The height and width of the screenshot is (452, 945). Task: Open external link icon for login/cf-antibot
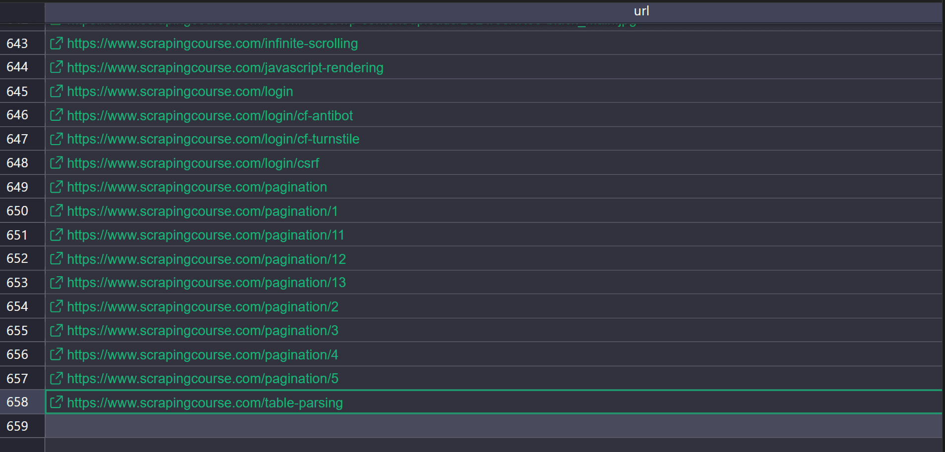coord(56,115)
